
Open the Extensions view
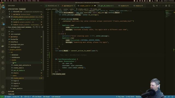(3, 29)
